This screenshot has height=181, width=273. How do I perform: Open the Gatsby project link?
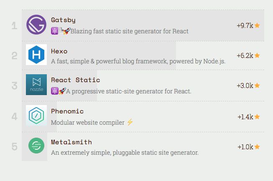coord(63,20)
